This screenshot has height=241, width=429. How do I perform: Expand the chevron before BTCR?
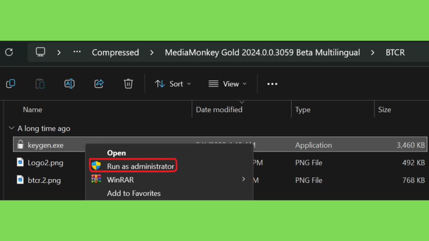coord(372,52)
